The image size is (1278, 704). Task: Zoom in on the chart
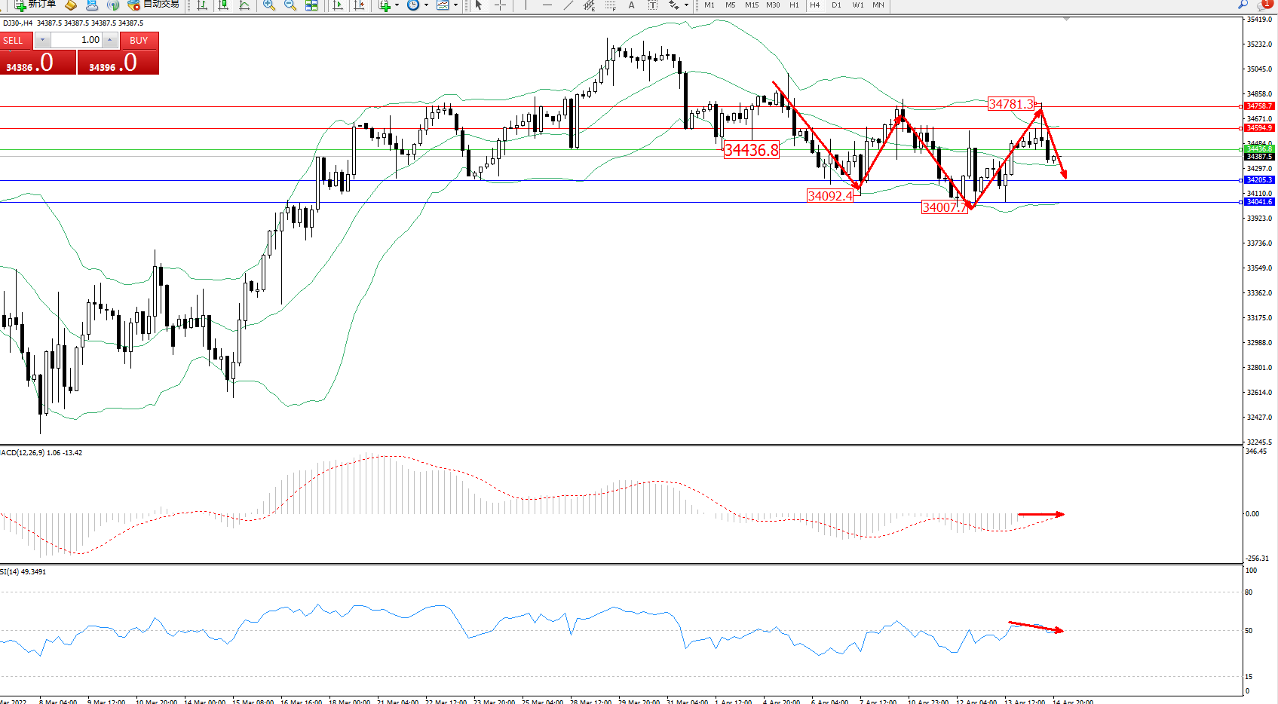point(269,5)
